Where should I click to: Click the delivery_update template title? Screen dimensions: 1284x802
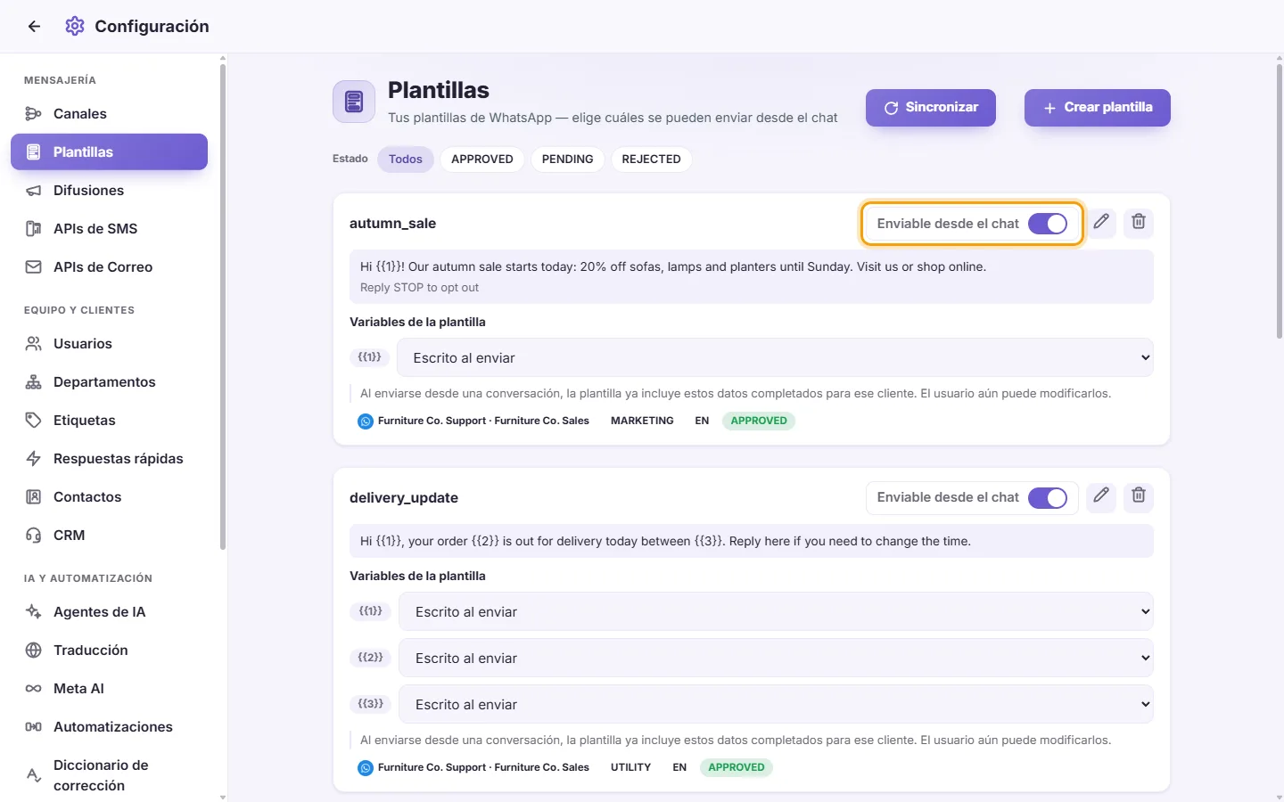tap(404, 498)
